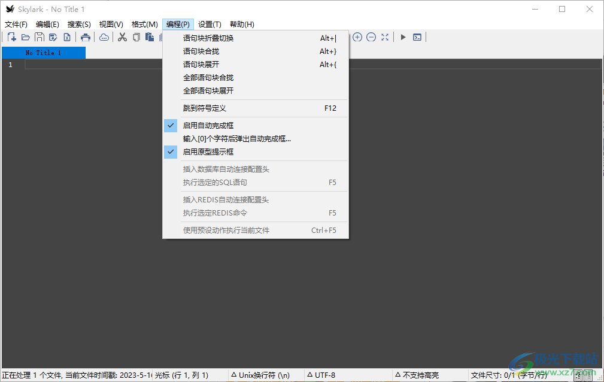Click the open folder icon
Image resolution: width=604 pixels, height=382 pixels.
pos(25,37)
